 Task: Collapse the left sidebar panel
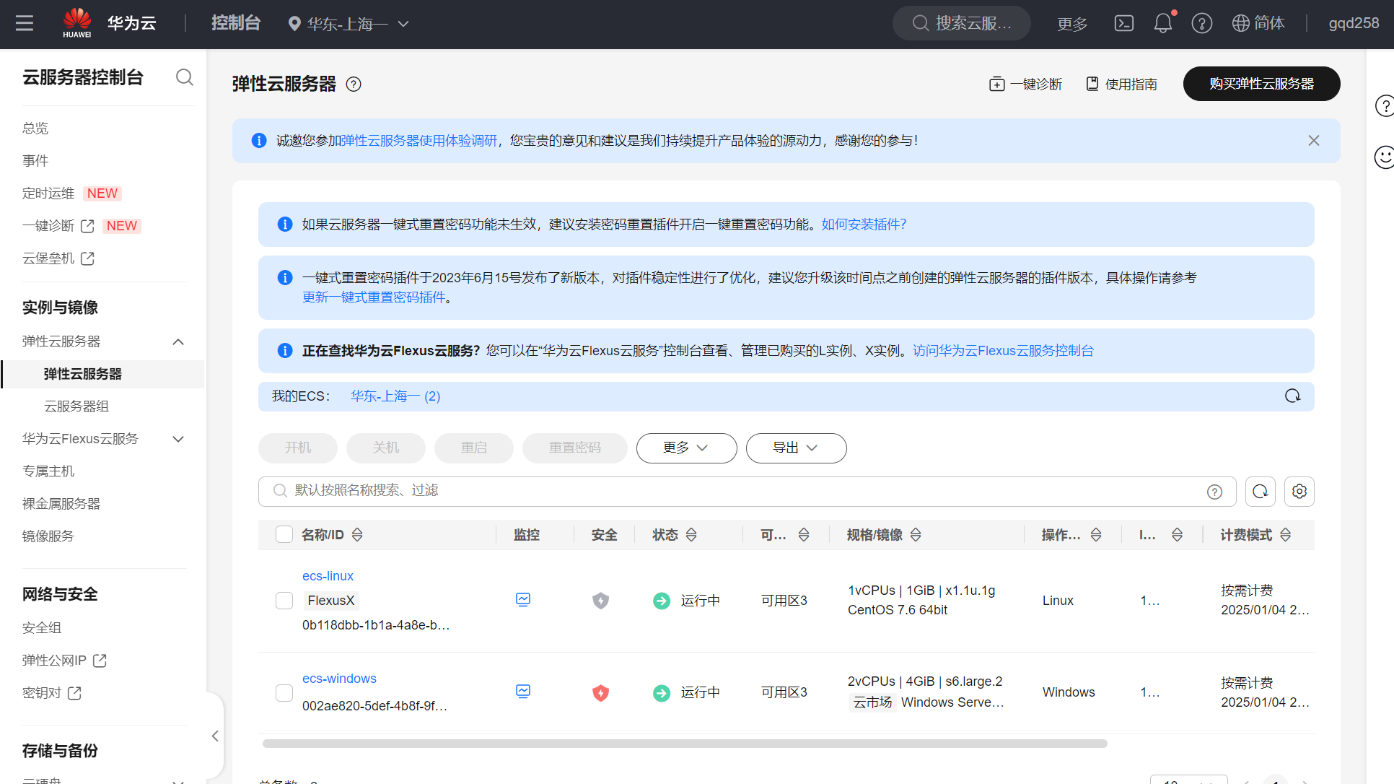215,736
